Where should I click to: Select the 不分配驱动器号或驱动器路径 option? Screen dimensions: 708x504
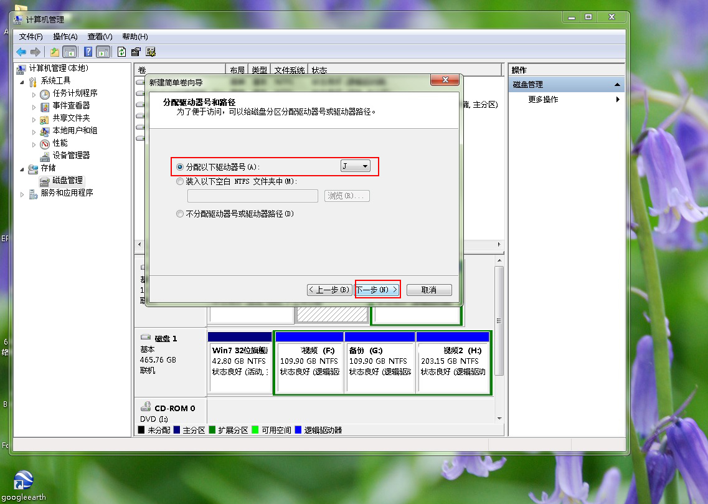point(180,214)
